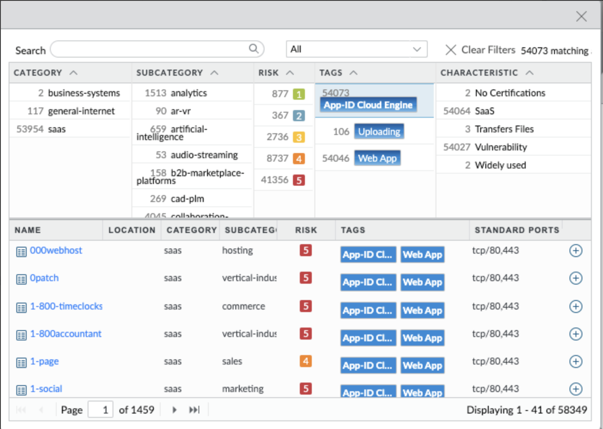Click the Web App tag in 000webhost row
The image size is (603, 429).
(423, 254)
